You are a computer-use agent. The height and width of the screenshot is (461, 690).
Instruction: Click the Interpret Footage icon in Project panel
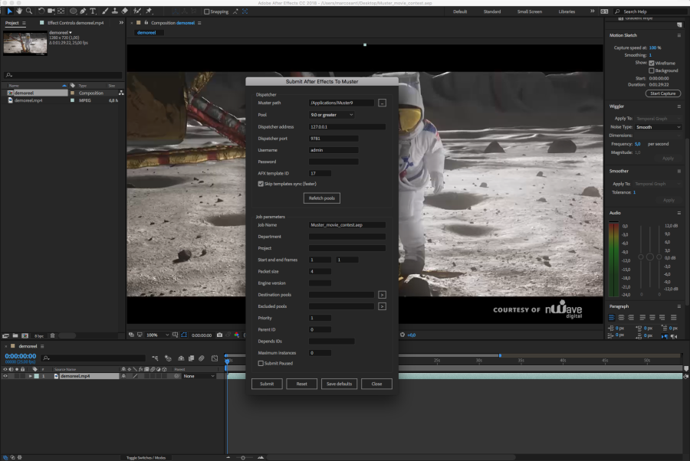(x=5, y=335)
